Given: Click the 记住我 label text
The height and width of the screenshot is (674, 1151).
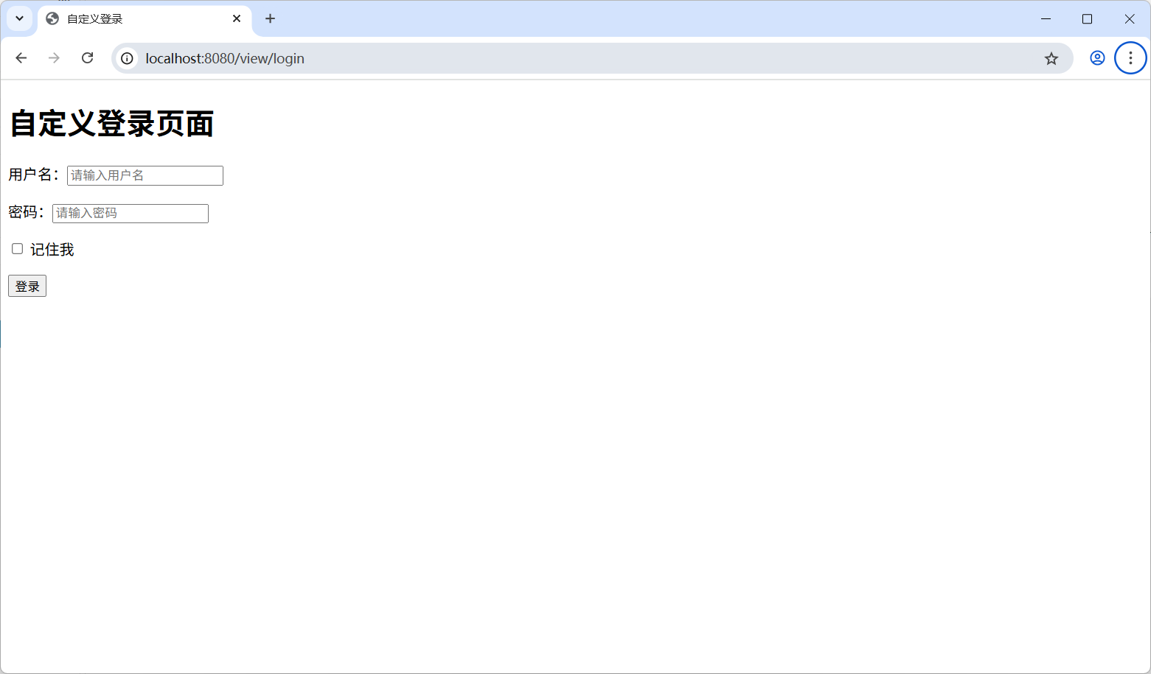Looking at the screenshot, I should point(52,250).
